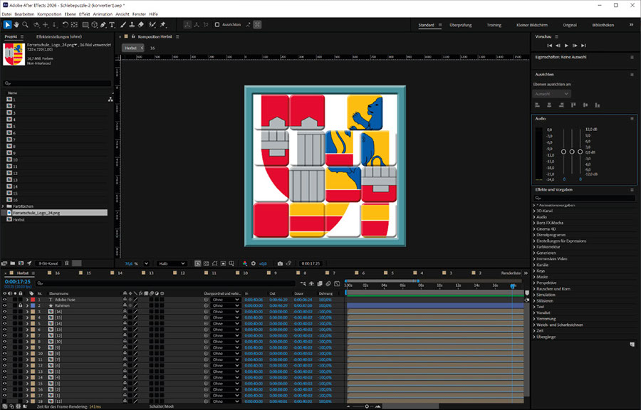641x410 pixels.
Task: Pick the Text tool in the toolbar
Action: click(112, 25)
